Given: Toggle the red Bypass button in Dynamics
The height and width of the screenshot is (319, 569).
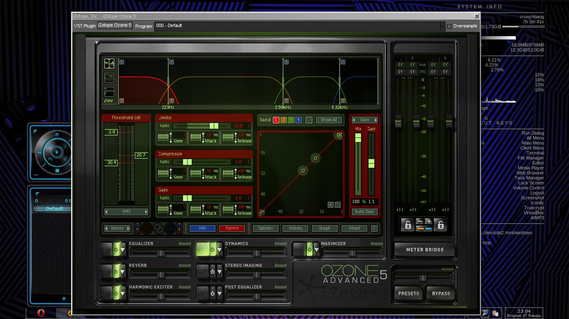Looking at the screenshot, I should click(x=232, y=228).
